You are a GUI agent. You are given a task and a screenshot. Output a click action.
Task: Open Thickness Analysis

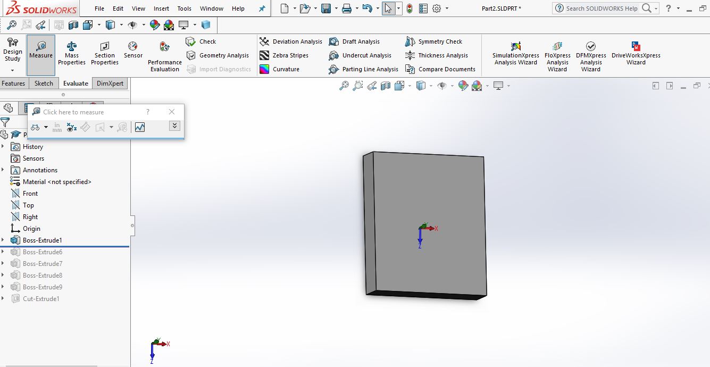click(x=437, y=55)
